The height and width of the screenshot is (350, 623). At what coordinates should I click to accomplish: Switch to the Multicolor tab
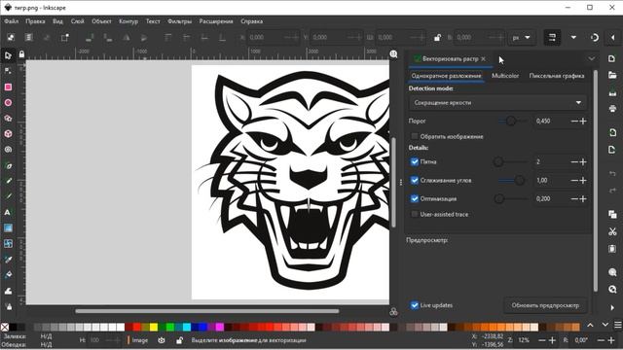[x=505, y=76]
